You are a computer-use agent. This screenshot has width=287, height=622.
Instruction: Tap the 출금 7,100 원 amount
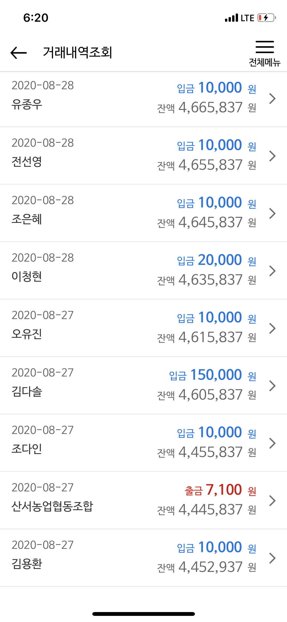(x=220, y=490)
